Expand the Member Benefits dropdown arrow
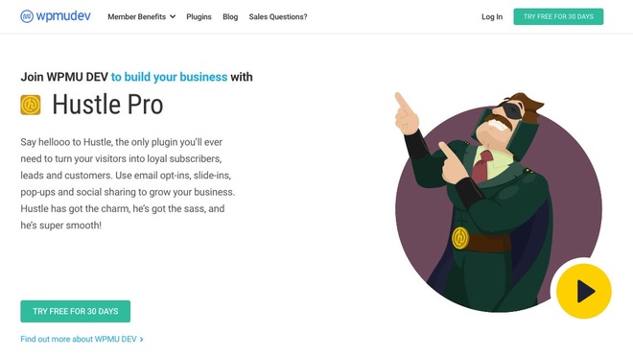The height and width of the screenshot is (358, 633). pos(173,16)
